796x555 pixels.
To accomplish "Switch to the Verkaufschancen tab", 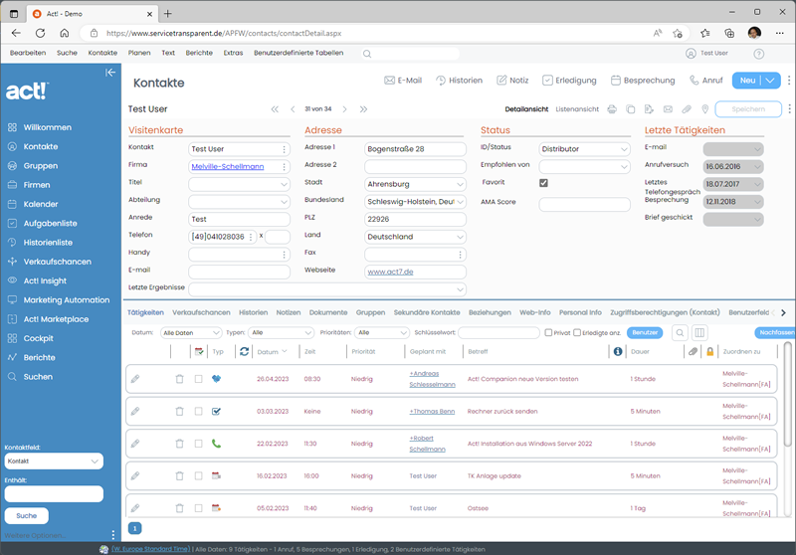I will click(x=201, y=312).
